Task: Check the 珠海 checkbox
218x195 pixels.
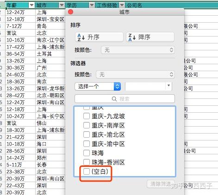Action: click(87, 153)
